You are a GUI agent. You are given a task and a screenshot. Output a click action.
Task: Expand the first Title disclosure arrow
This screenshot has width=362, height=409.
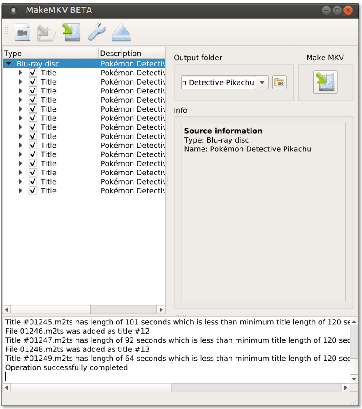[x=20, y=73]
